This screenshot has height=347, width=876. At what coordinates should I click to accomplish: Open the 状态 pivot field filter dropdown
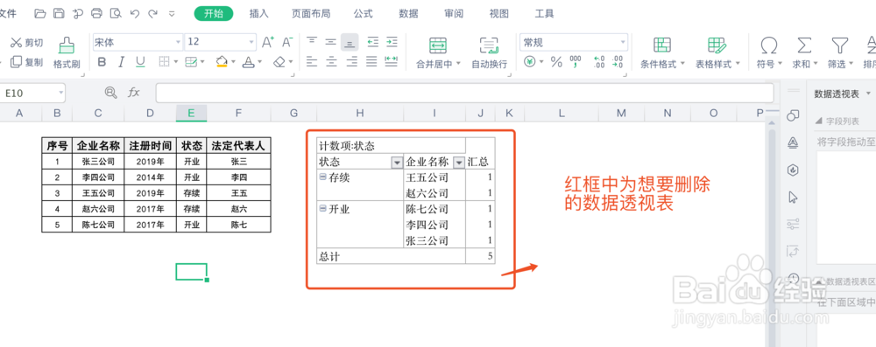[397, 163]
